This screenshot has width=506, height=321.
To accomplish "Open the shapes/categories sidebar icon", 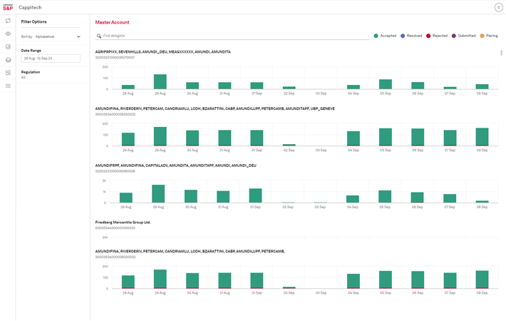I will tap(8, 73).
